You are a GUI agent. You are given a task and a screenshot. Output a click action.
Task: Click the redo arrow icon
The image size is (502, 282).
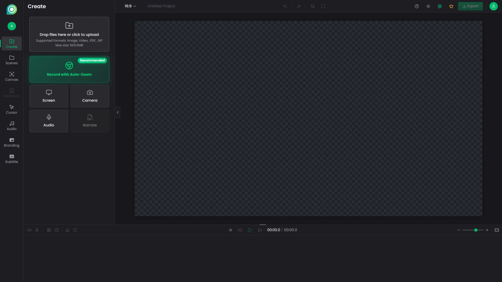coord(299,6)
